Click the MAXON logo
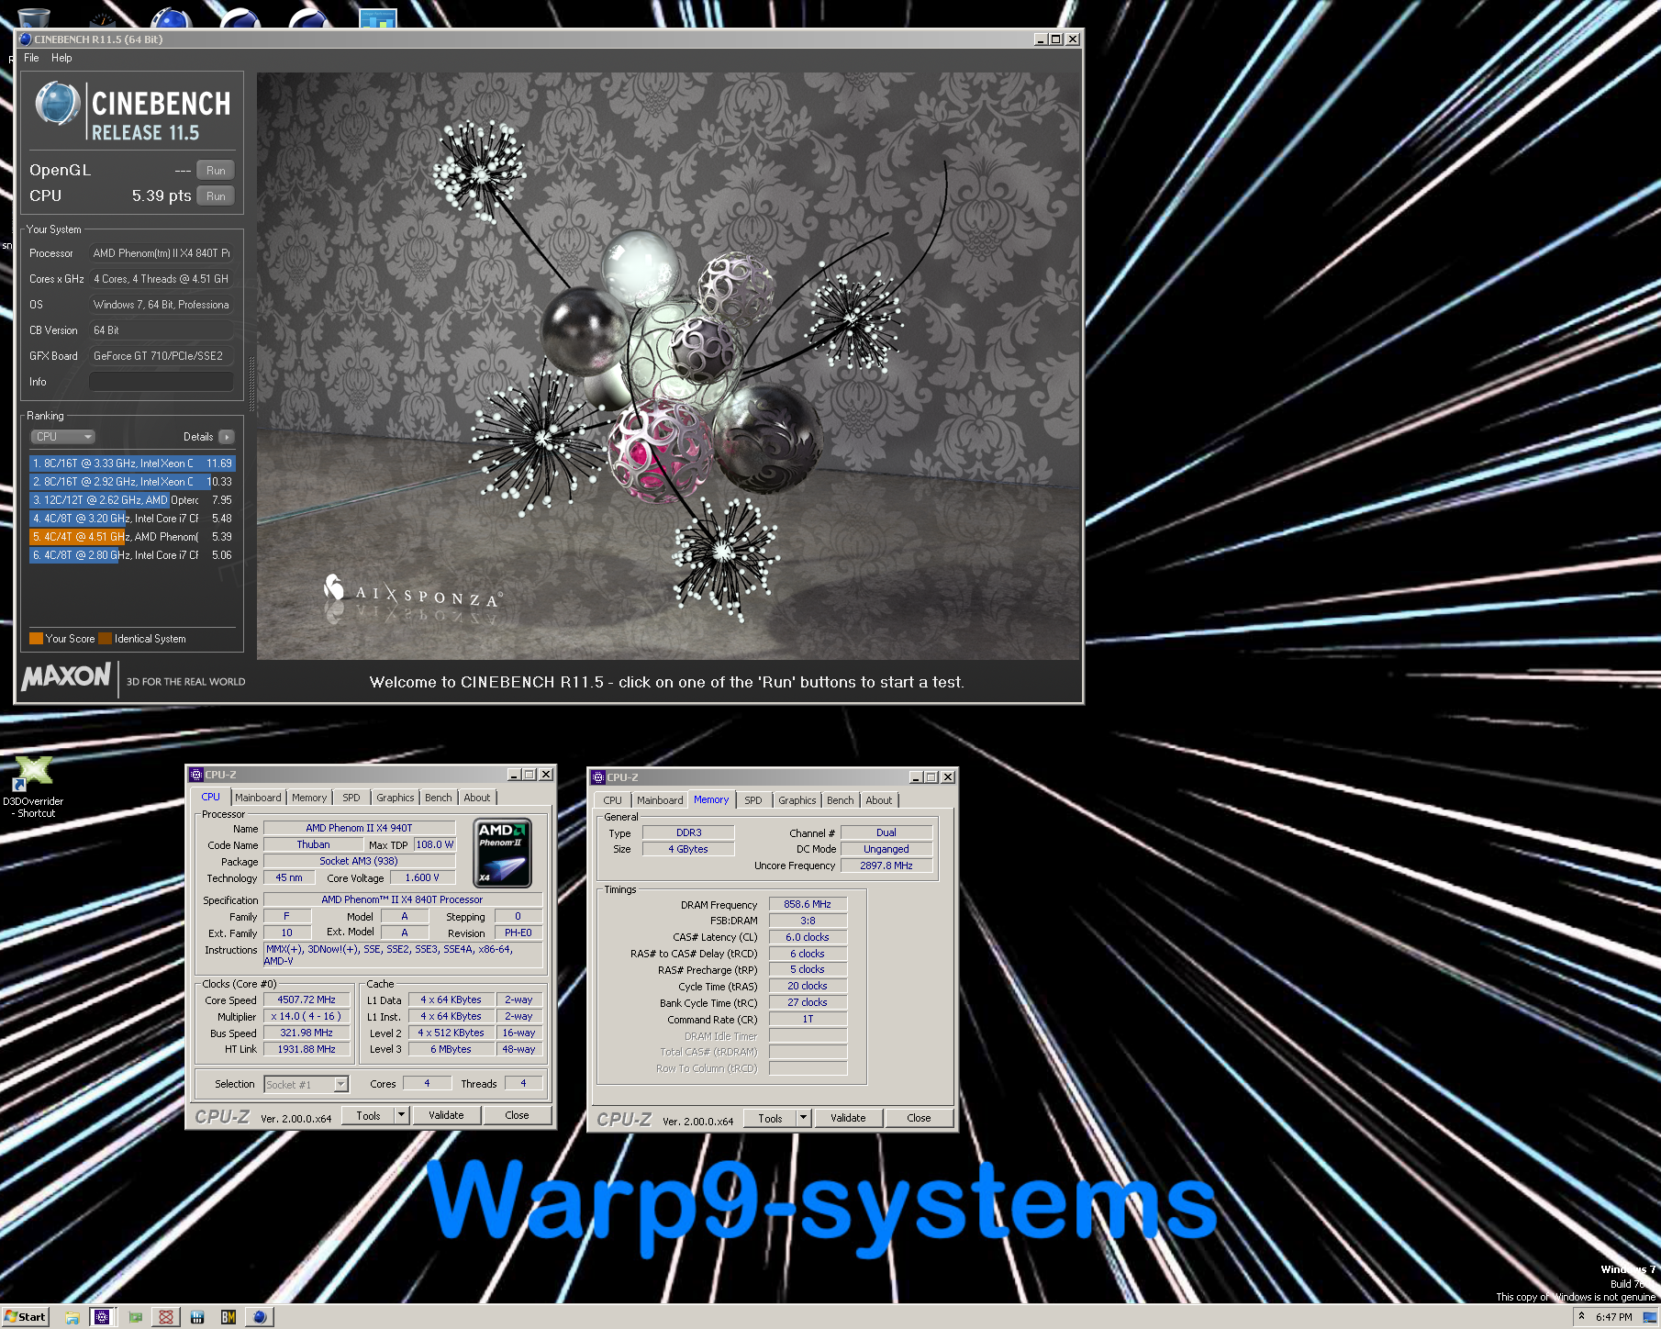 pyautogui.click(x=66, y=677)
